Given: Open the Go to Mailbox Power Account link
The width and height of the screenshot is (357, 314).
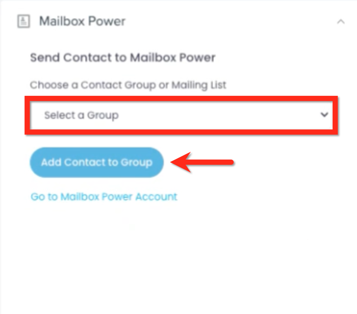Looking at the screenshot, I should (104, 196).
